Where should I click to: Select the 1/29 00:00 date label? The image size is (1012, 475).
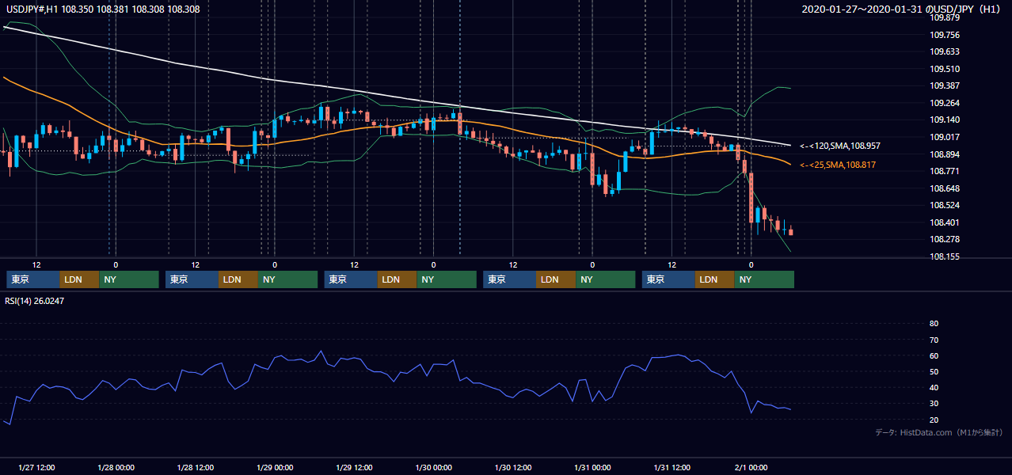click(275, 468)
